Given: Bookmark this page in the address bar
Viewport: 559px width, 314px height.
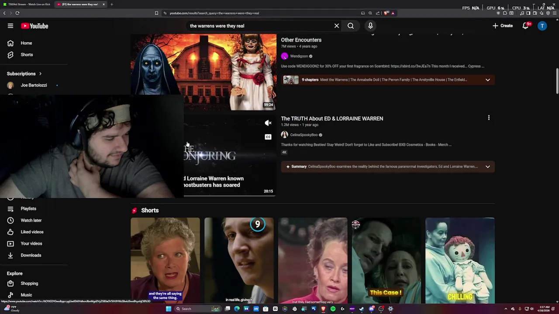Looking at the screenshot, I should pyautogui.click(x=156, y=13).
